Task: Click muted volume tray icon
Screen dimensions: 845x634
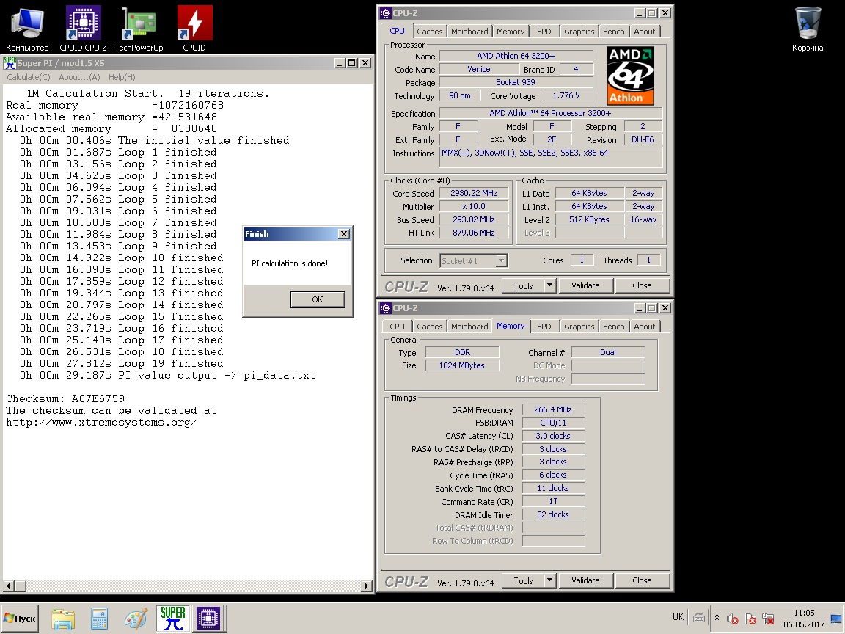Action: tap(732, 619)
